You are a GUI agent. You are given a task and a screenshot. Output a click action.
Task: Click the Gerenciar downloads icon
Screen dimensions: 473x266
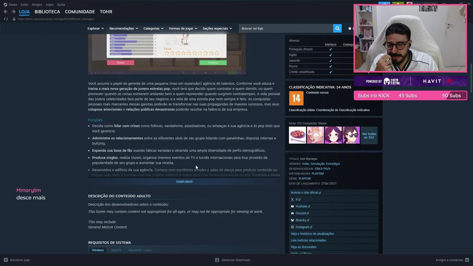click(217, 260)
